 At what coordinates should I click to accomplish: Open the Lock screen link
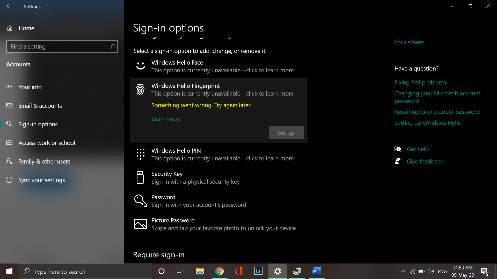pos(409,42)
